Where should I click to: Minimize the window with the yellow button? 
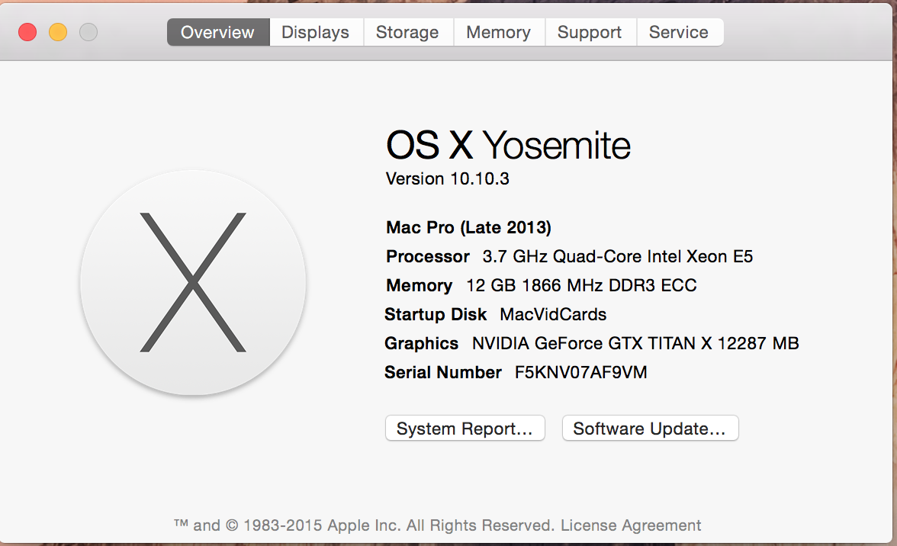(58, 32)
